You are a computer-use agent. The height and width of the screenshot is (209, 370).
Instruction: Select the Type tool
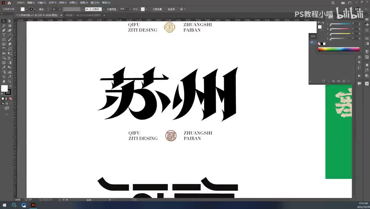point(4,35)
